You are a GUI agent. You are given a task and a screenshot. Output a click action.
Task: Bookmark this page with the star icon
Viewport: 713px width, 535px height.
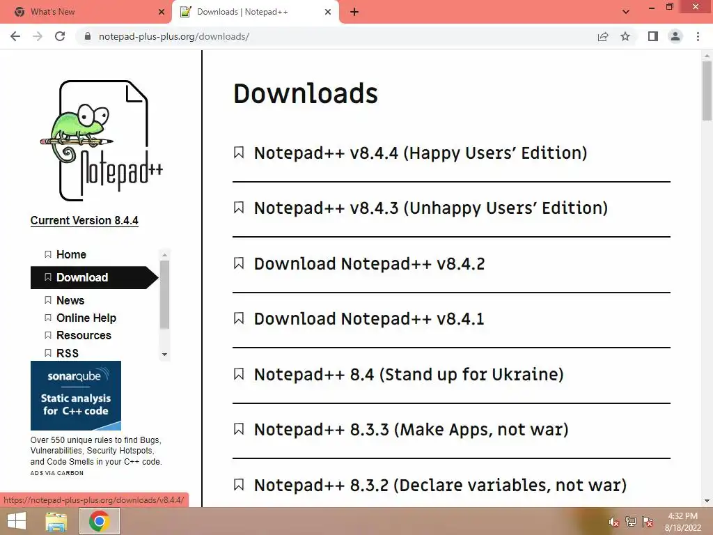tap(625, 36)
